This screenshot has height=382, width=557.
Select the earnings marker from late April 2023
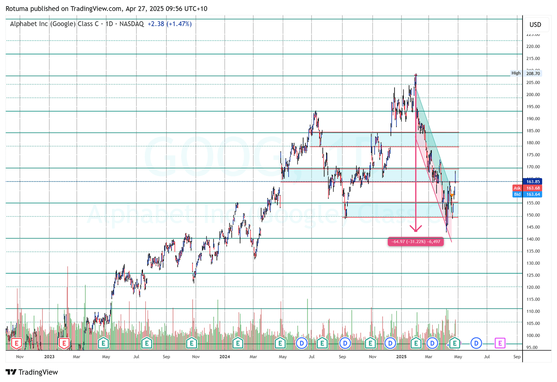point(103,343)
